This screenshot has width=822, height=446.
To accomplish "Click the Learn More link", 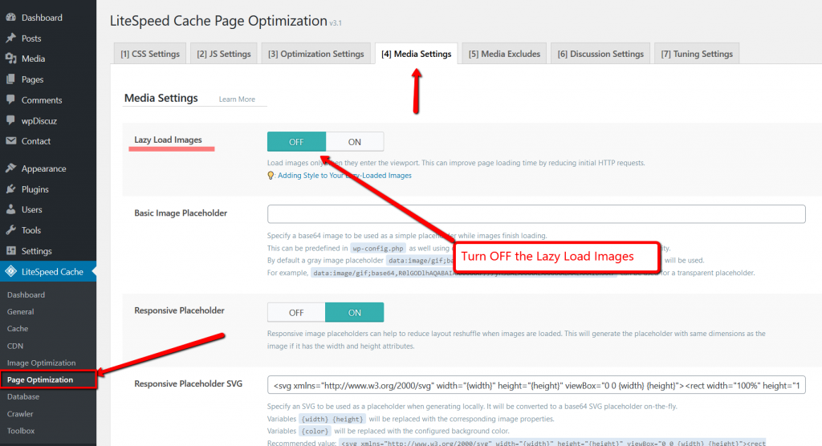I will 237,99.
